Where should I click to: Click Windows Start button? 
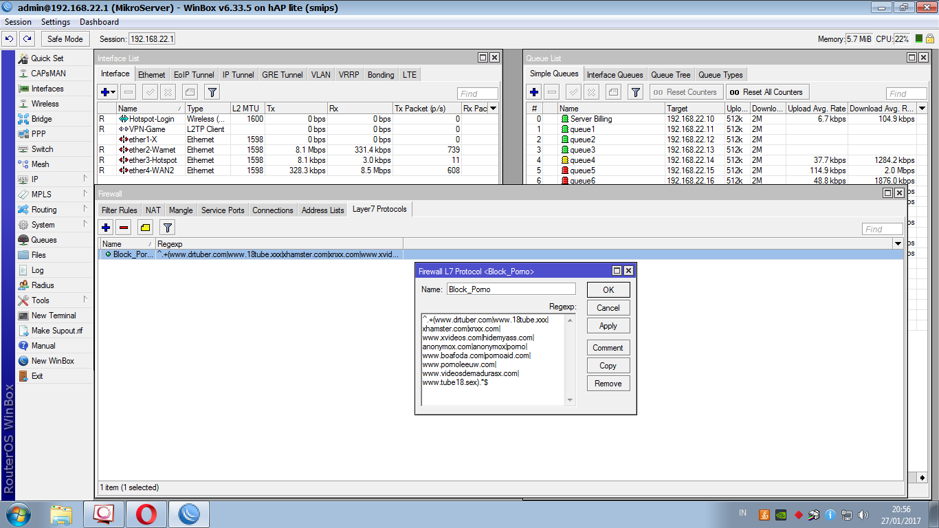point(19,514)
